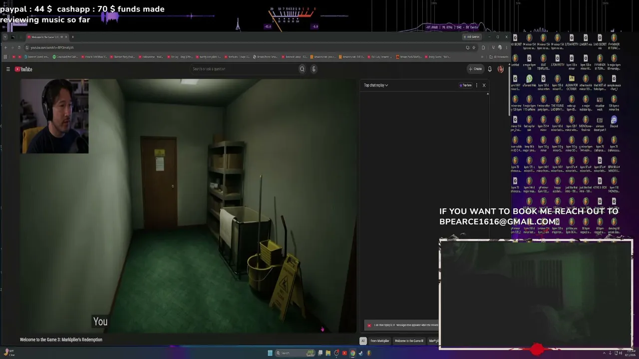639x359 pixels.
Task: Open File Explorer from the taskbar
Action: point(328,353)
